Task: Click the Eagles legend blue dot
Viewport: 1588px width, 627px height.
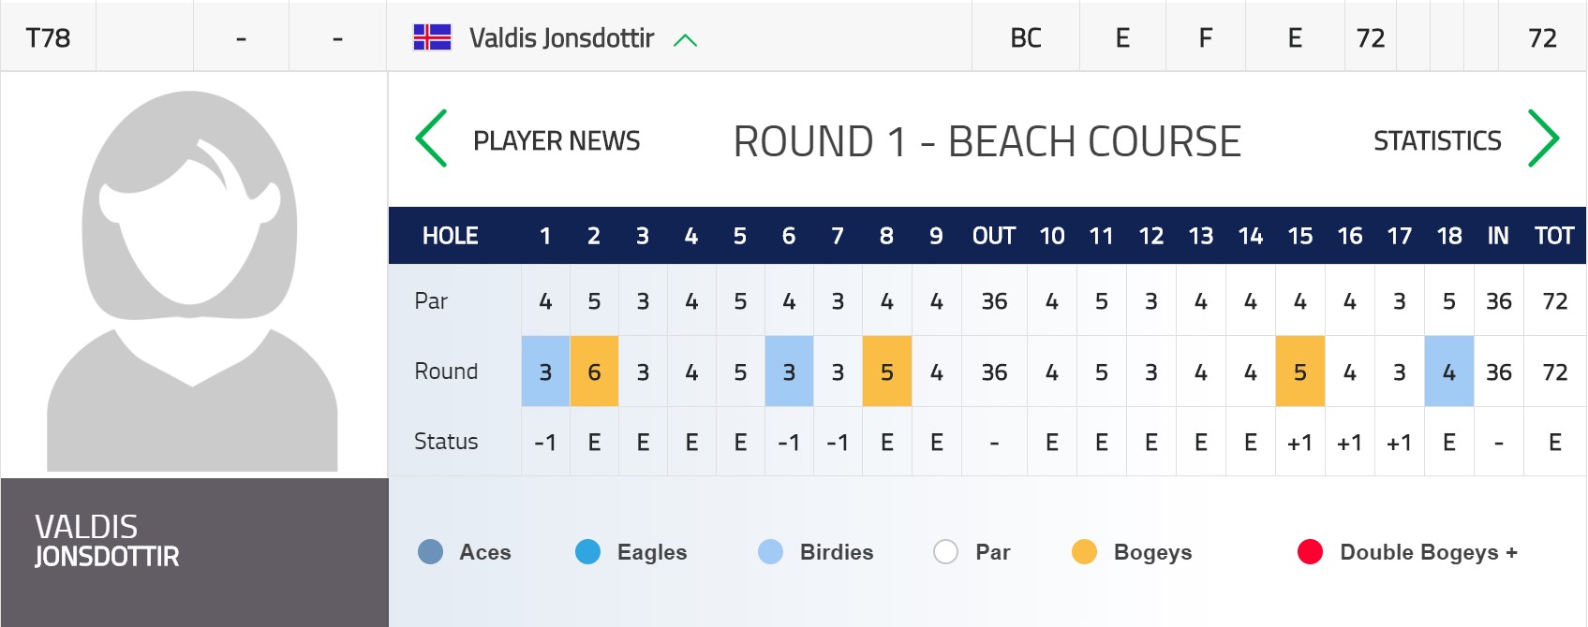Action: [x=588, y=552]
